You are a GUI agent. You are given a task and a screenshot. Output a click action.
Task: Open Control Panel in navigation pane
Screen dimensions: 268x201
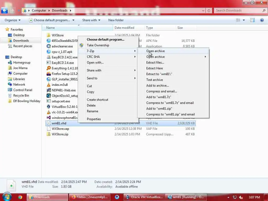(23, 90)
